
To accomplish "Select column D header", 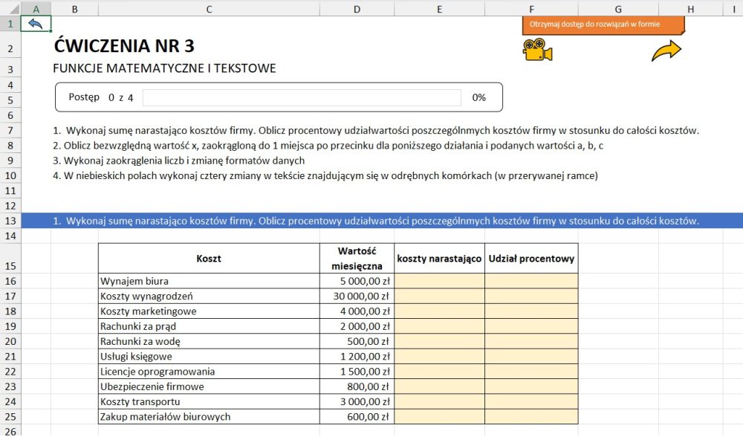I will coord(357,8).
